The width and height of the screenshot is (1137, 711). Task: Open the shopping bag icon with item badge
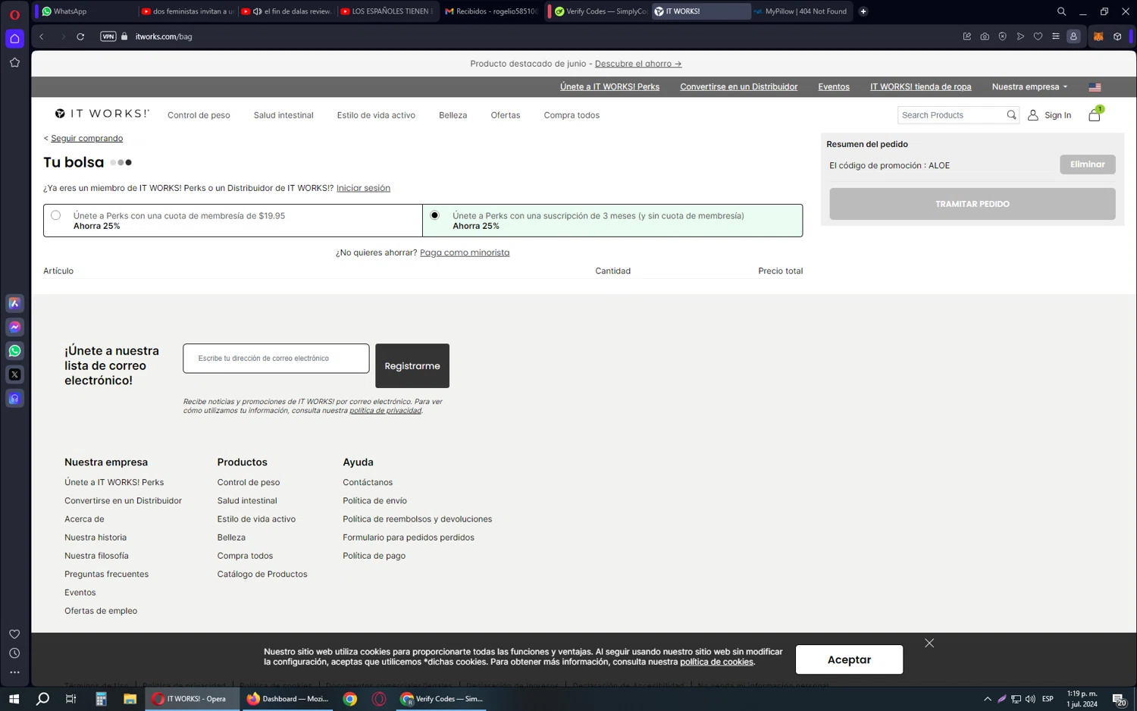pyautogui.click(x=1095, y=114)
